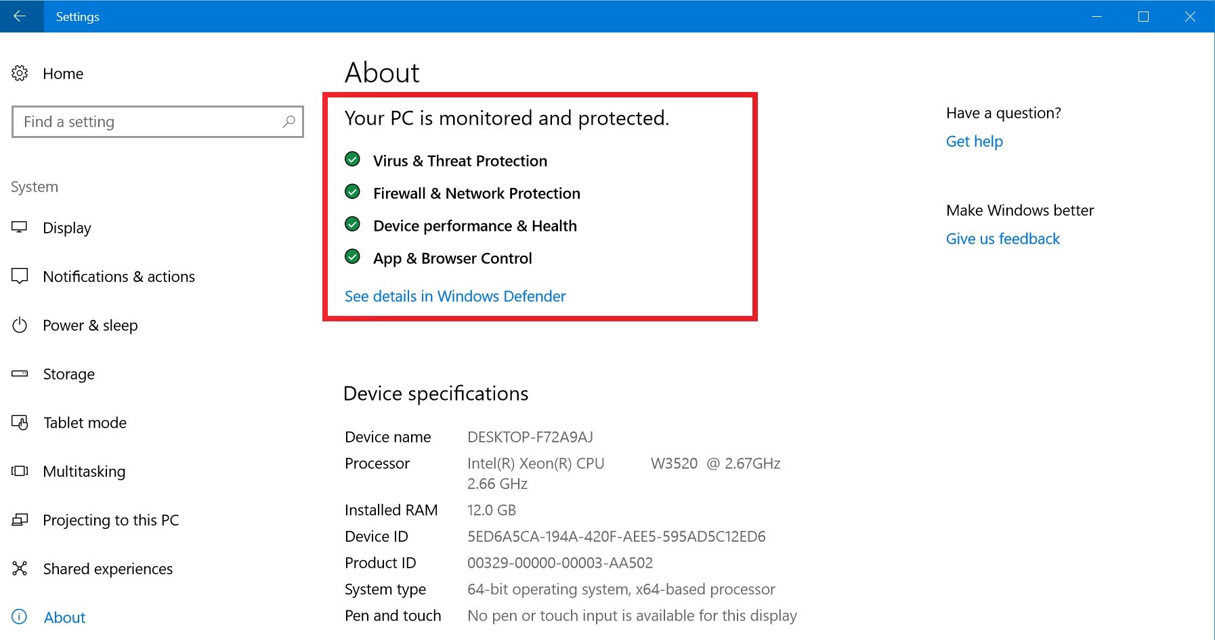Focus the Find a setting search box
The height and width of the screenshot is (640, 1215).
coord(149,122)
